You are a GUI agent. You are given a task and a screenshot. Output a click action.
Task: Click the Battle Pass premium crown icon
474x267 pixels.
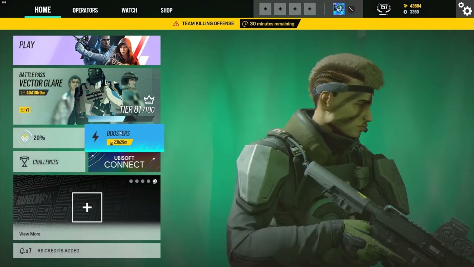149,100
